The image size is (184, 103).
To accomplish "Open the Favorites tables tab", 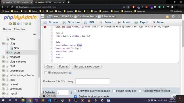I will [19, 29].
